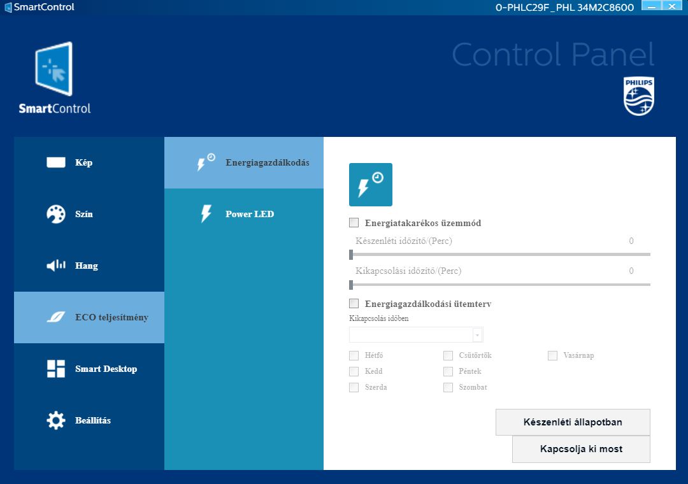
Task: Check the Szombat checkbox
Action: (448, 387)
